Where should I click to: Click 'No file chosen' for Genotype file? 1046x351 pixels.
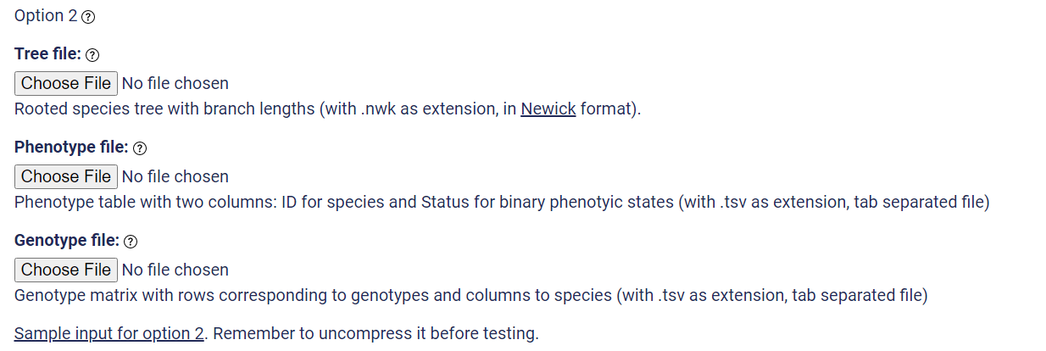pyautogui.click(x=175, y=270)
